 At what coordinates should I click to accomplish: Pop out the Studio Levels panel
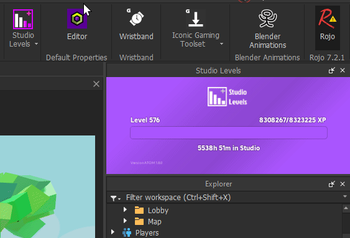click(x=332, y=70)
